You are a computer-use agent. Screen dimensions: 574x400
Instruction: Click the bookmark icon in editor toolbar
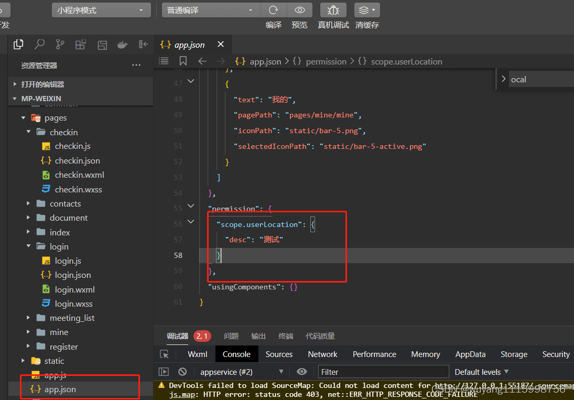tap(183, 61)
